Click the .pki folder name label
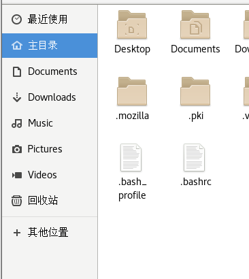The image size is (249, 279). point(196,116)
